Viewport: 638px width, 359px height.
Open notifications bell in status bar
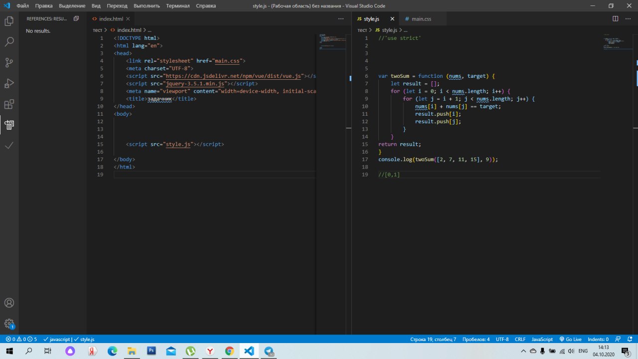click(x=629, y=339)
